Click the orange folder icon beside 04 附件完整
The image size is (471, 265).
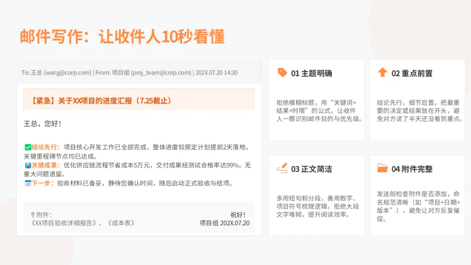382,168
